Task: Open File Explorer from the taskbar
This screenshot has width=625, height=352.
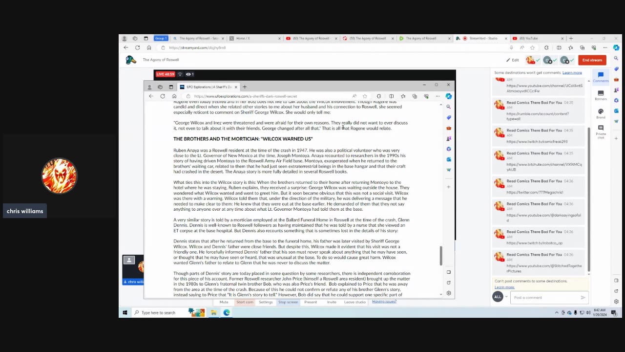Action: click(213, 312)
